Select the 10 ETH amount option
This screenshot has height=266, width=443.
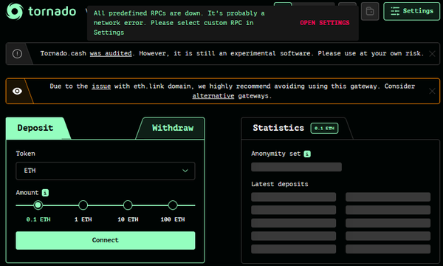click(x=128, y=205)
